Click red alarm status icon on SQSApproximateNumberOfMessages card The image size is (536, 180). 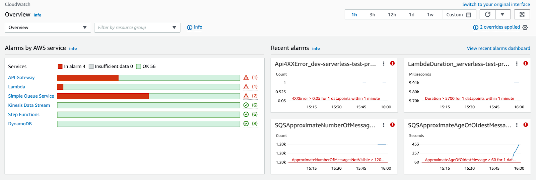point(392,125)
